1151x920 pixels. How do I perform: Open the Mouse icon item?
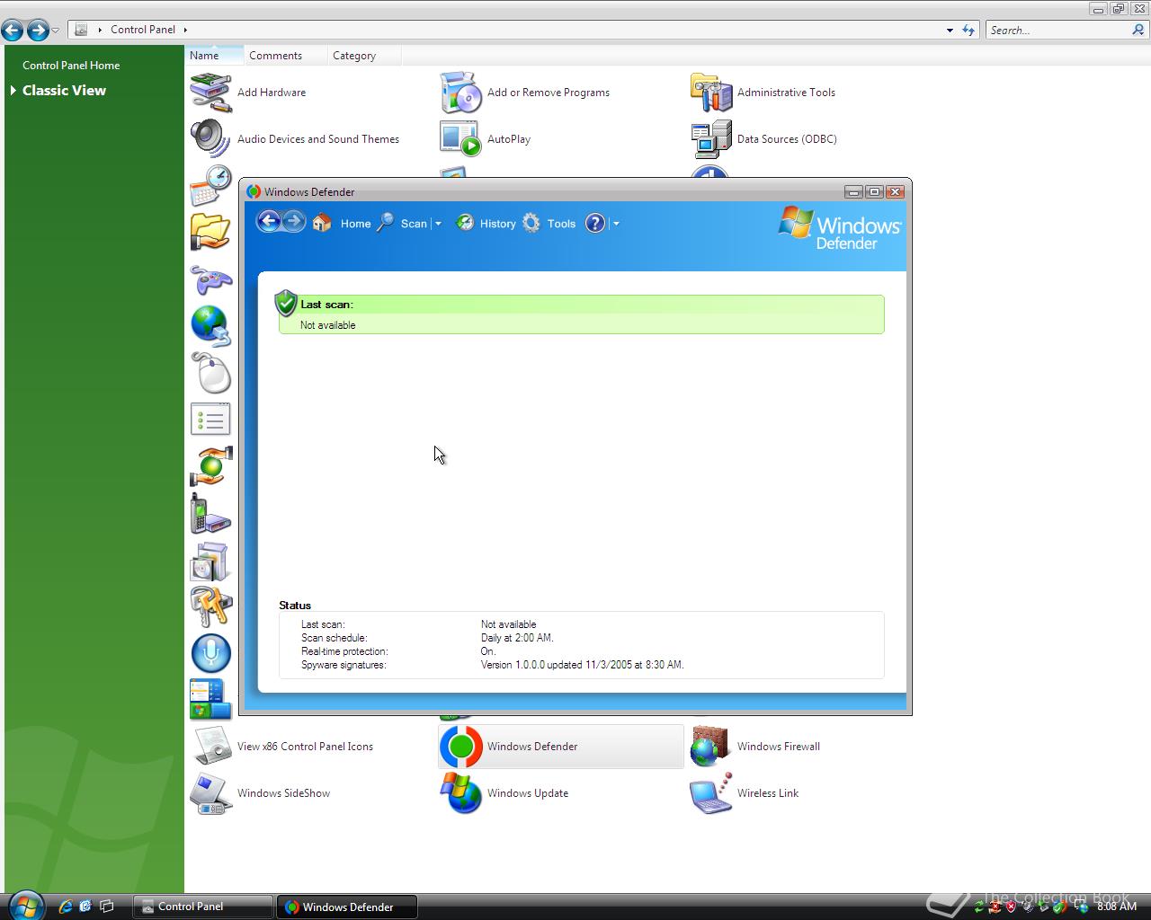211,372
